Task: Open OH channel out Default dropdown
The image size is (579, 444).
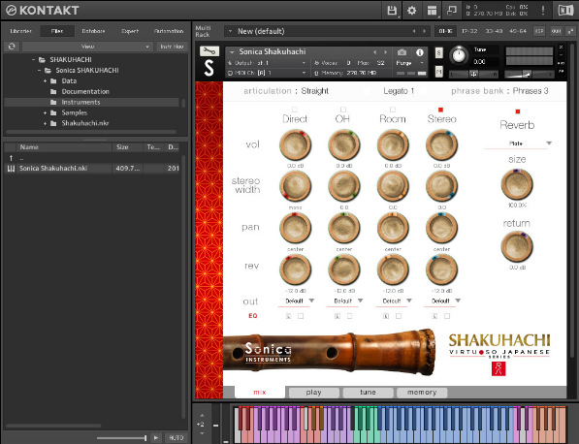Action: pos(345,301)
